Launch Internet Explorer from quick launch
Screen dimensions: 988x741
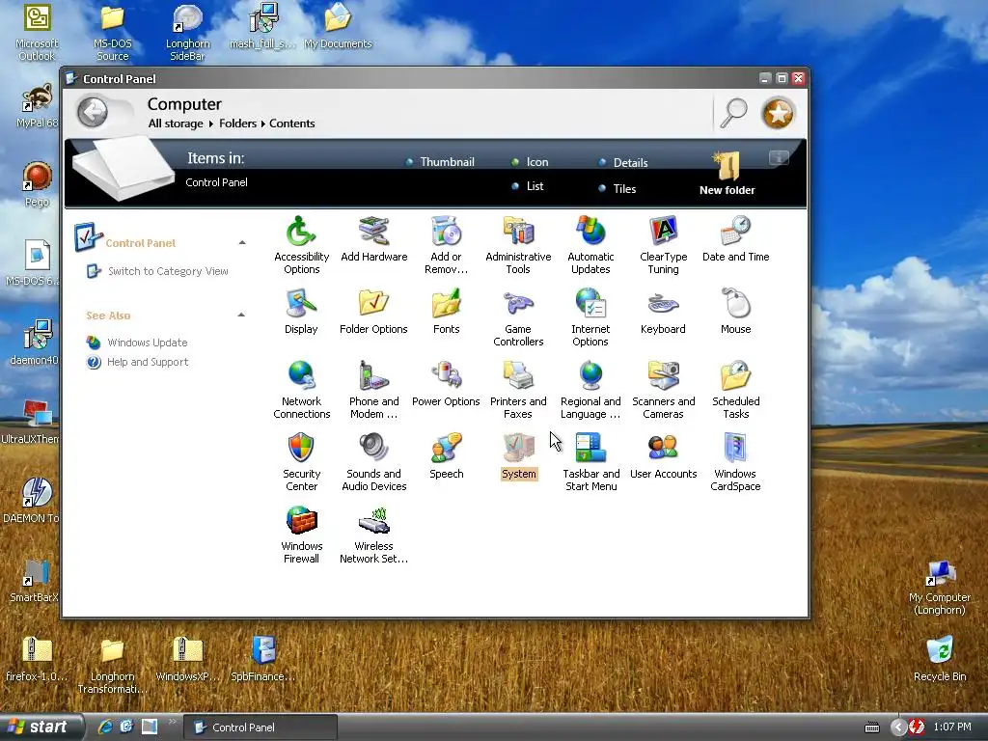coord(105,727)
